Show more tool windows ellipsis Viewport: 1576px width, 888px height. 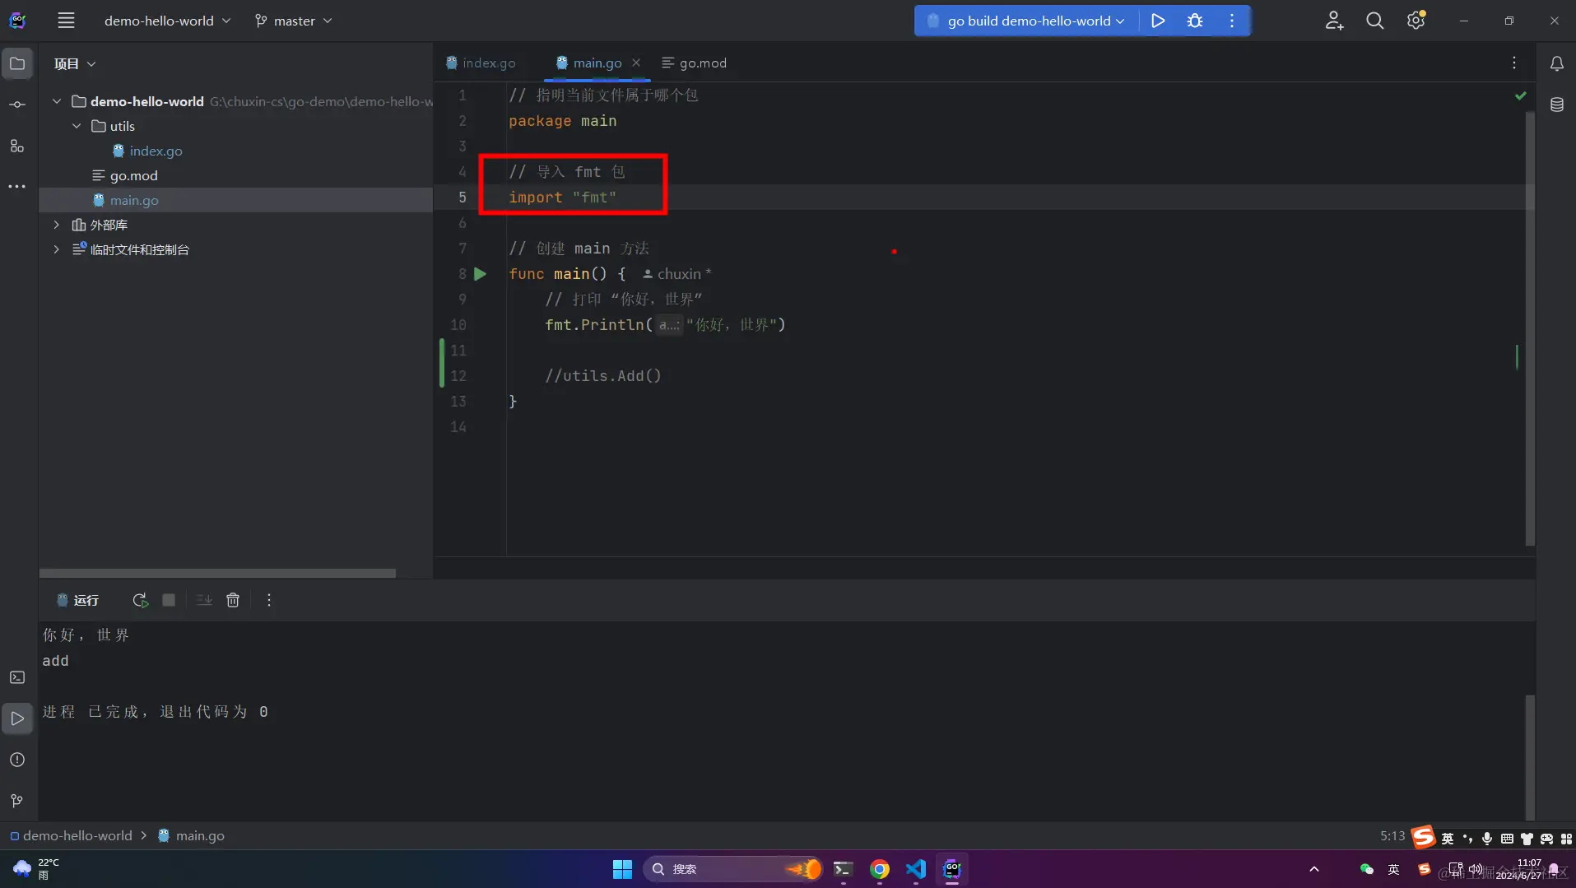tap(17, 187)
